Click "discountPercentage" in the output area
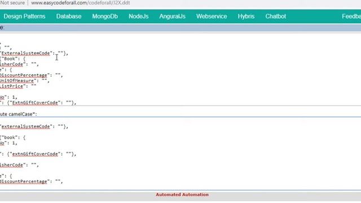The image size is (361, 203). point(24,182)
